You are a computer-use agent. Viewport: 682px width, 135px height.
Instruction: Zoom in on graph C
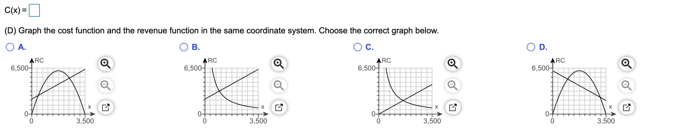[x=453, y=64]
